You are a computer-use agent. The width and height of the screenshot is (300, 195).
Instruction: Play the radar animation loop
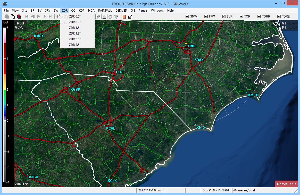(39, 16)
